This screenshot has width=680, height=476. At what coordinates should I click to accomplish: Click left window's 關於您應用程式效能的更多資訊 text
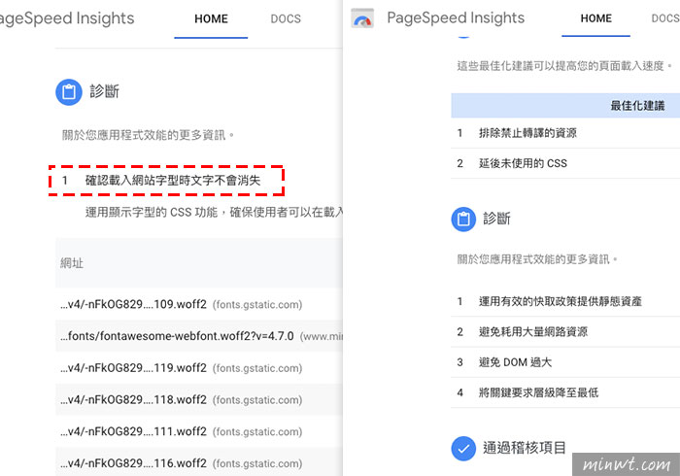point(148,135)
